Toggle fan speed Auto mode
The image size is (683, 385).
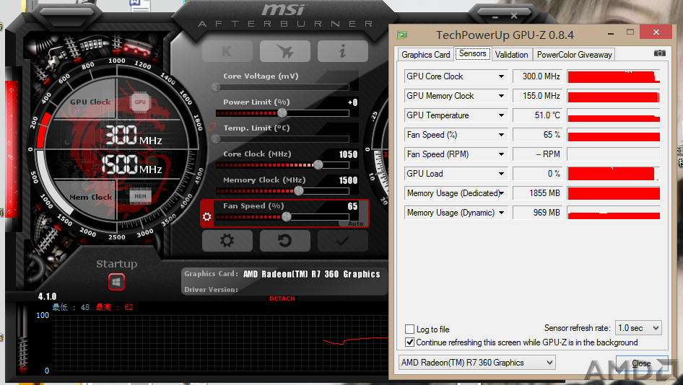tap(355, 224)
